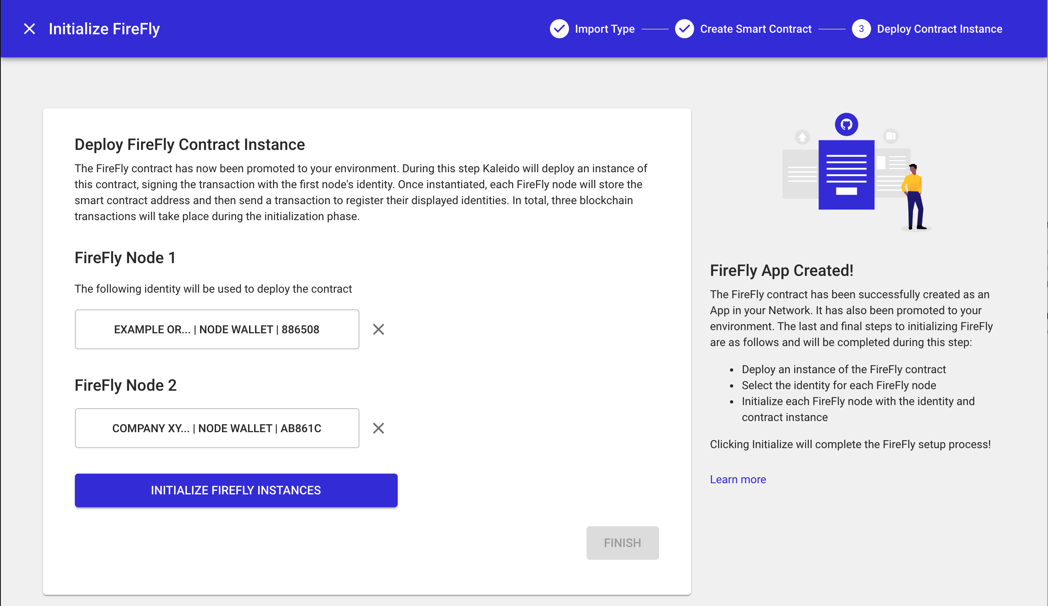Screen dimensions: 1048x606
Task: Click the 'FireFly Node 1' heading
Action: point(125,258)
